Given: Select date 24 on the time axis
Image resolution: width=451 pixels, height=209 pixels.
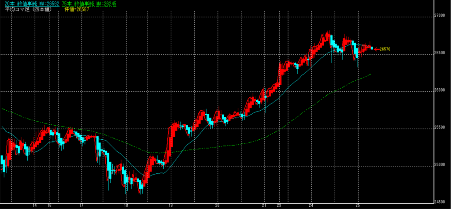Looking at the screenshot, I should (x=311, y=205).
